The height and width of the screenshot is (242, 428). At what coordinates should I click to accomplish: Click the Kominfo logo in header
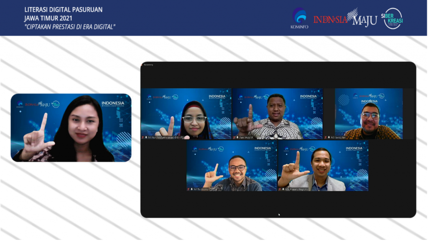click(x=299, y=18)
